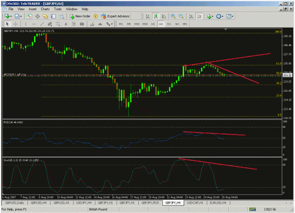
Task: Switch to the GBPUSD,H4 chart tab
Action: [x=39, y=203]
